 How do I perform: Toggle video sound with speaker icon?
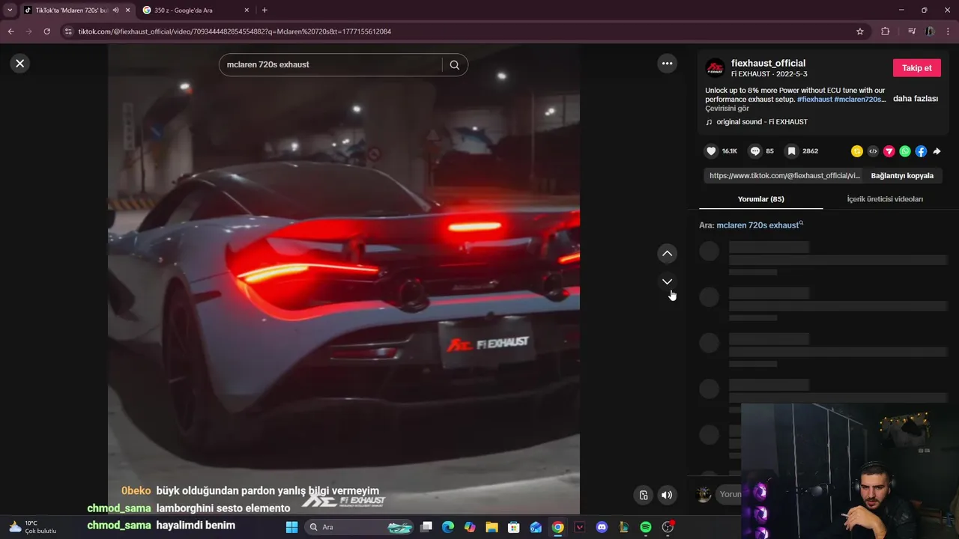(x=667, y=495)
